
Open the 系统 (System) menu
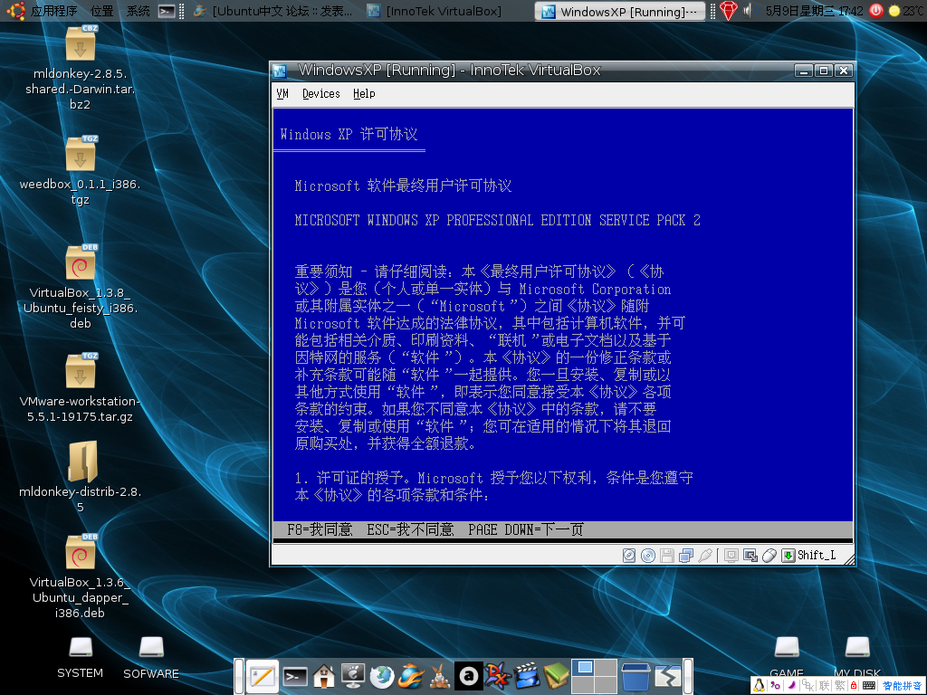coord(139,11)
